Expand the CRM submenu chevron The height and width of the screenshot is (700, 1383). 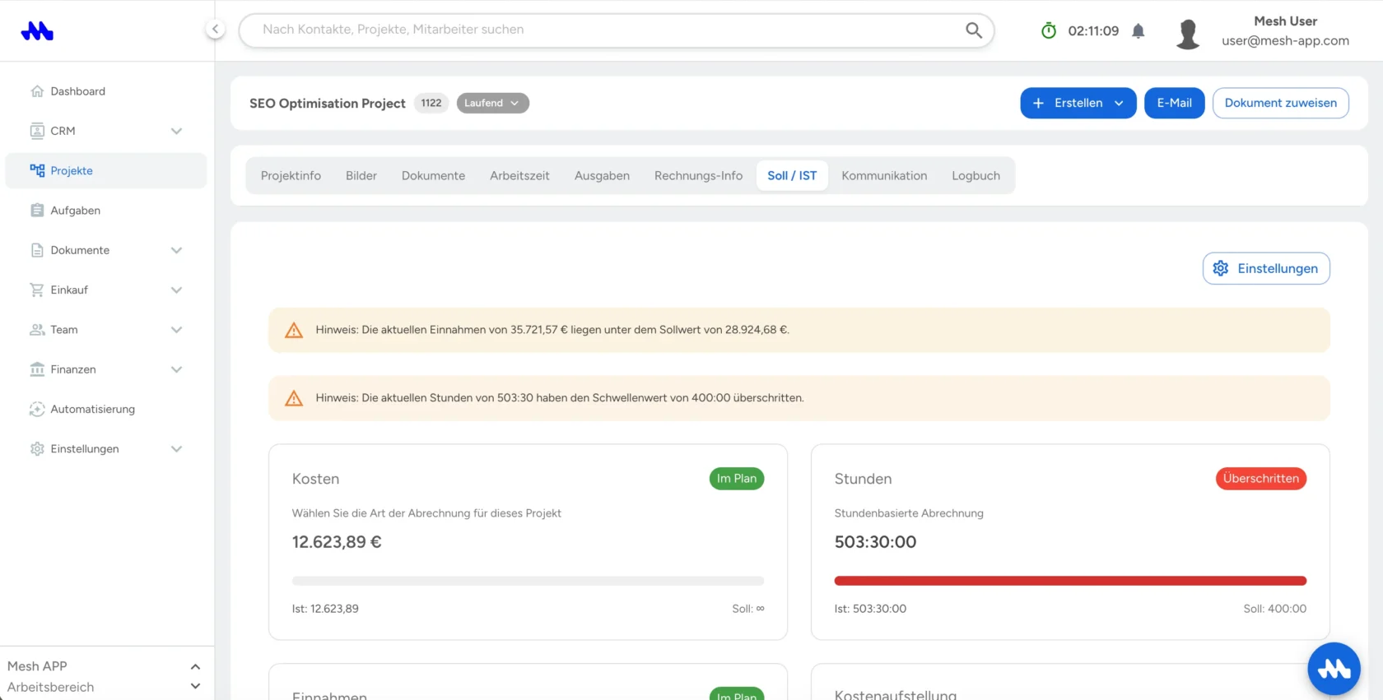click(x=176, y=131)
